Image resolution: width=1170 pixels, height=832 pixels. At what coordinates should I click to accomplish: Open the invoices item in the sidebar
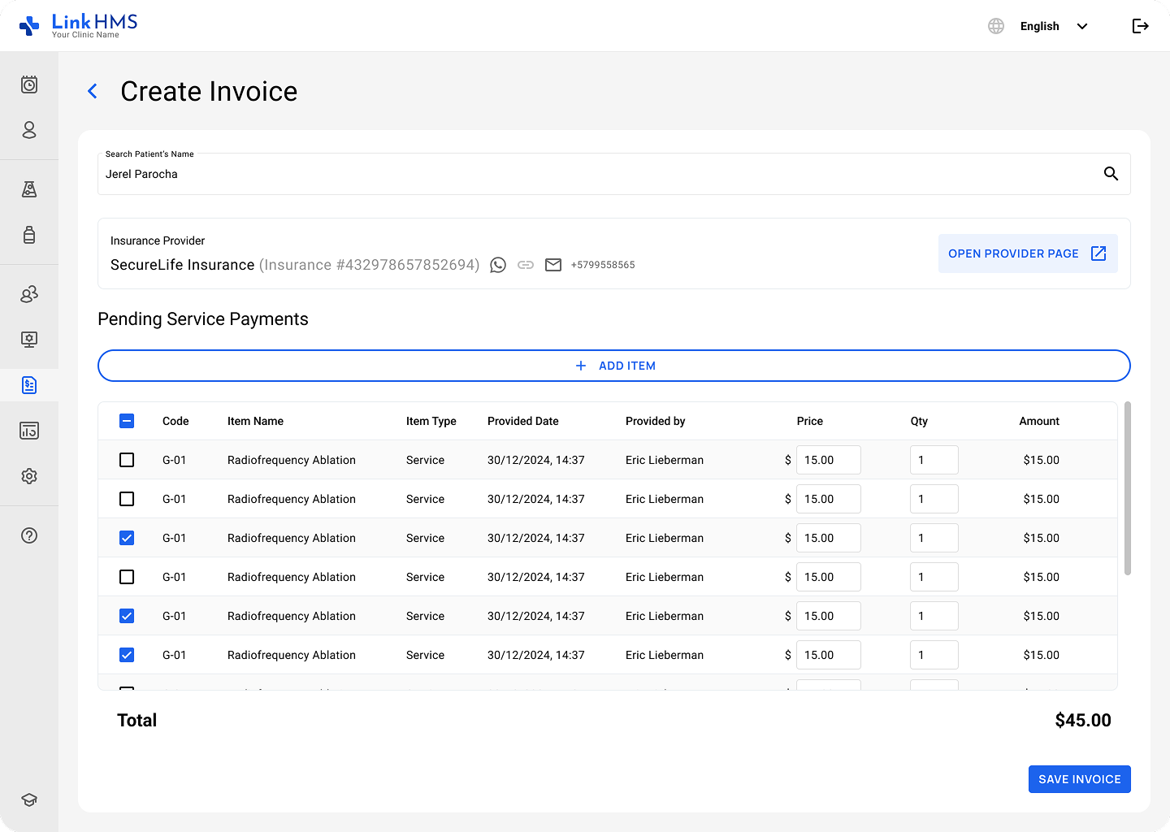click(29, 385)
